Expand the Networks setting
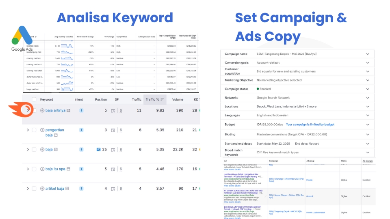This screenshot has height=219, width=390. [x=368, y=98]
